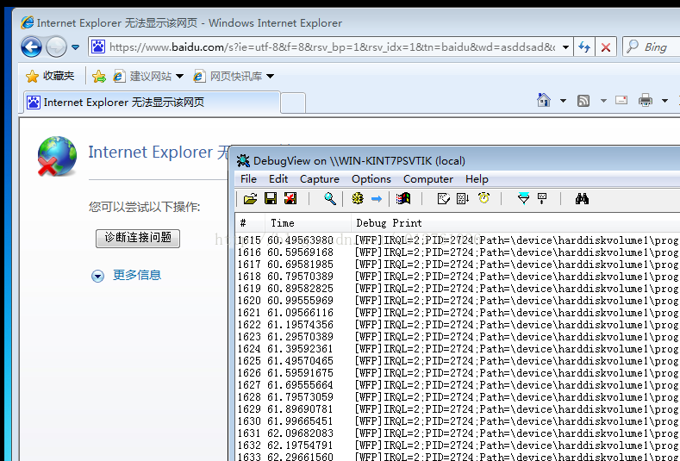The height and width of the screenshot is (461, 680).
Task: Click the Refresh icon next to address bar
Action: click(x=584, y=47)
